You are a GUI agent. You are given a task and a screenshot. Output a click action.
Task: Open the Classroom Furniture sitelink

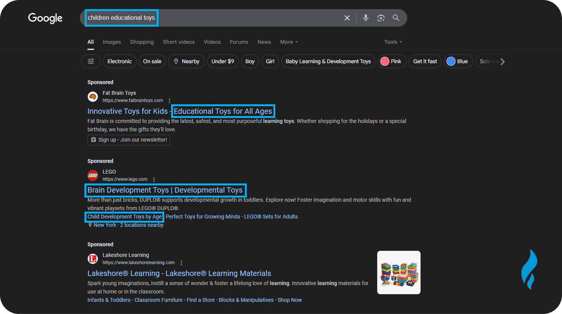(x=159, y=300)
